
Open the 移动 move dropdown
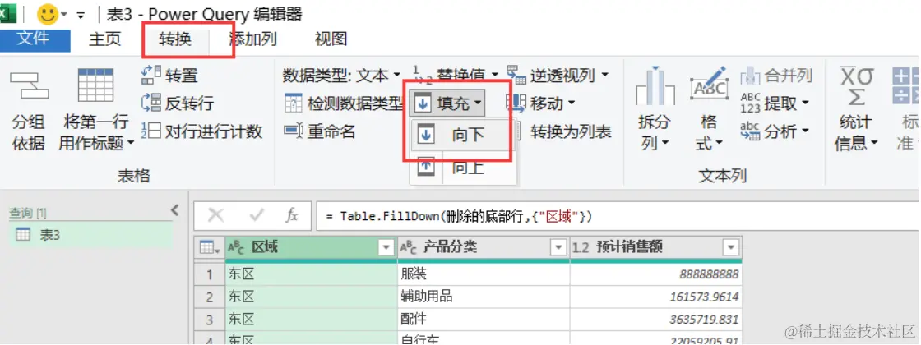coord(540,103)
